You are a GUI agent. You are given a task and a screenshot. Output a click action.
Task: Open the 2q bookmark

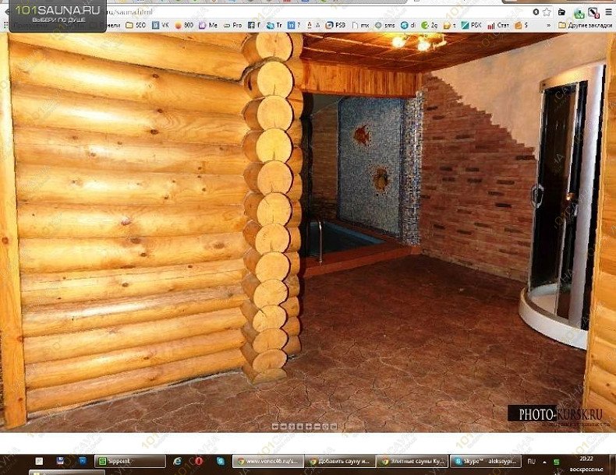click(x=430, y=25)
